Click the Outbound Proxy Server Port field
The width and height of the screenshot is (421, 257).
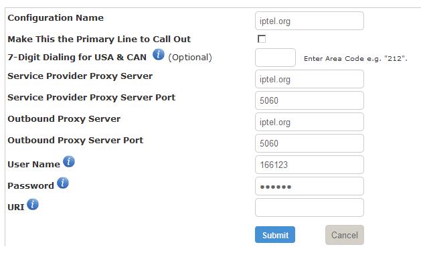point(309,143)
